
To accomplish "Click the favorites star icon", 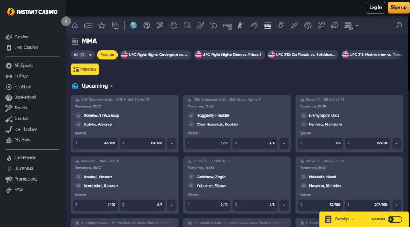I will (102, 26).
